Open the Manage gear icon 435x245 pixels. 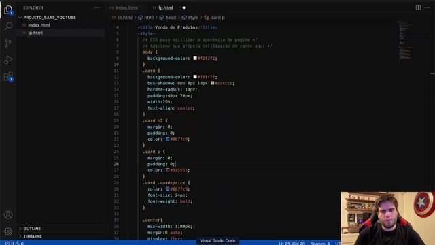(8, 231)
